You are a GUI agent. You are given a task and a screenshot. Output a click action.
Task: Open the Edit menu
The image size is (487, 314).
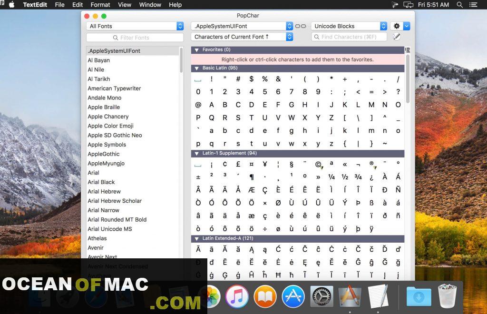click(x=78, y=5)
